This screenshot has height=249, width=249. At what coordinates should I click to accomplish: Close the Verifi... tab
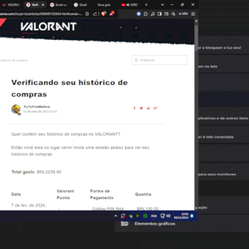click(x=43, y=5)
